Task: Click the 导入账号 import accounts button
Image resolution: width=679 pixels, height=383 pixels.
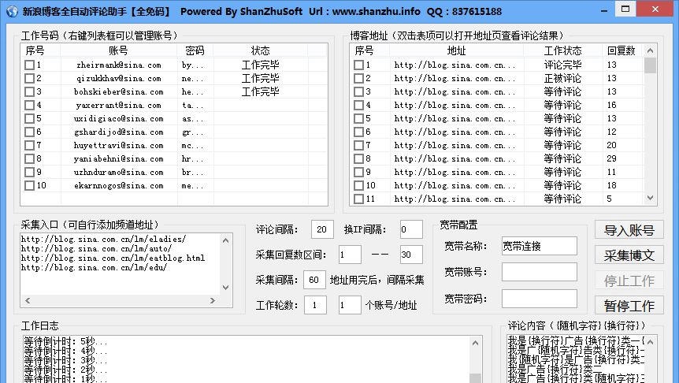Action: tap(629, 230)
